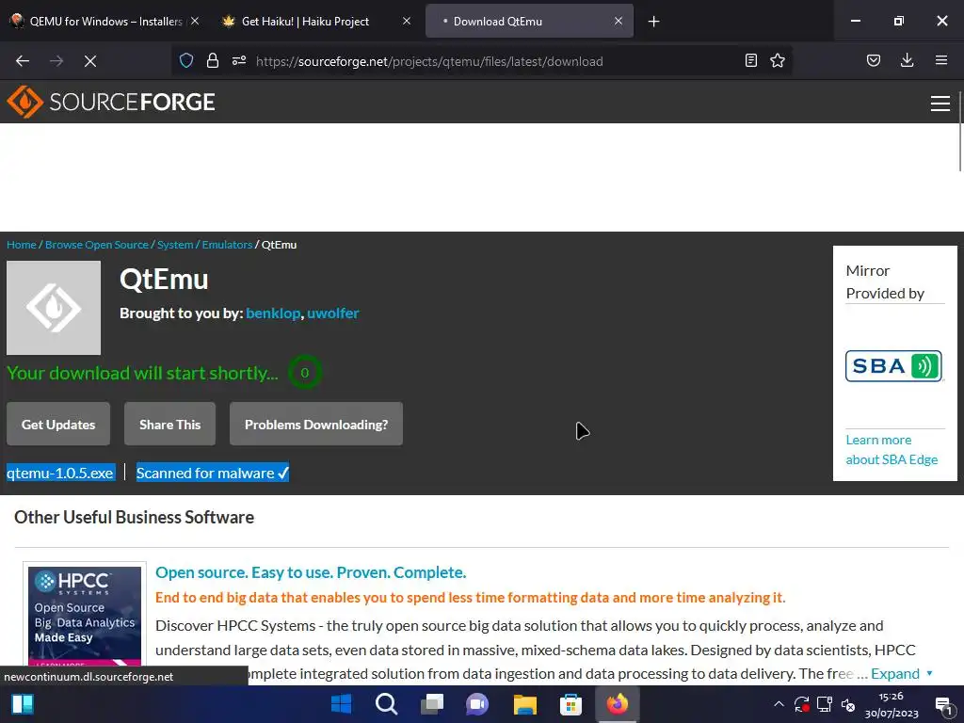Close the QEMU for Windows tab
964x723 pixels.
194,21
